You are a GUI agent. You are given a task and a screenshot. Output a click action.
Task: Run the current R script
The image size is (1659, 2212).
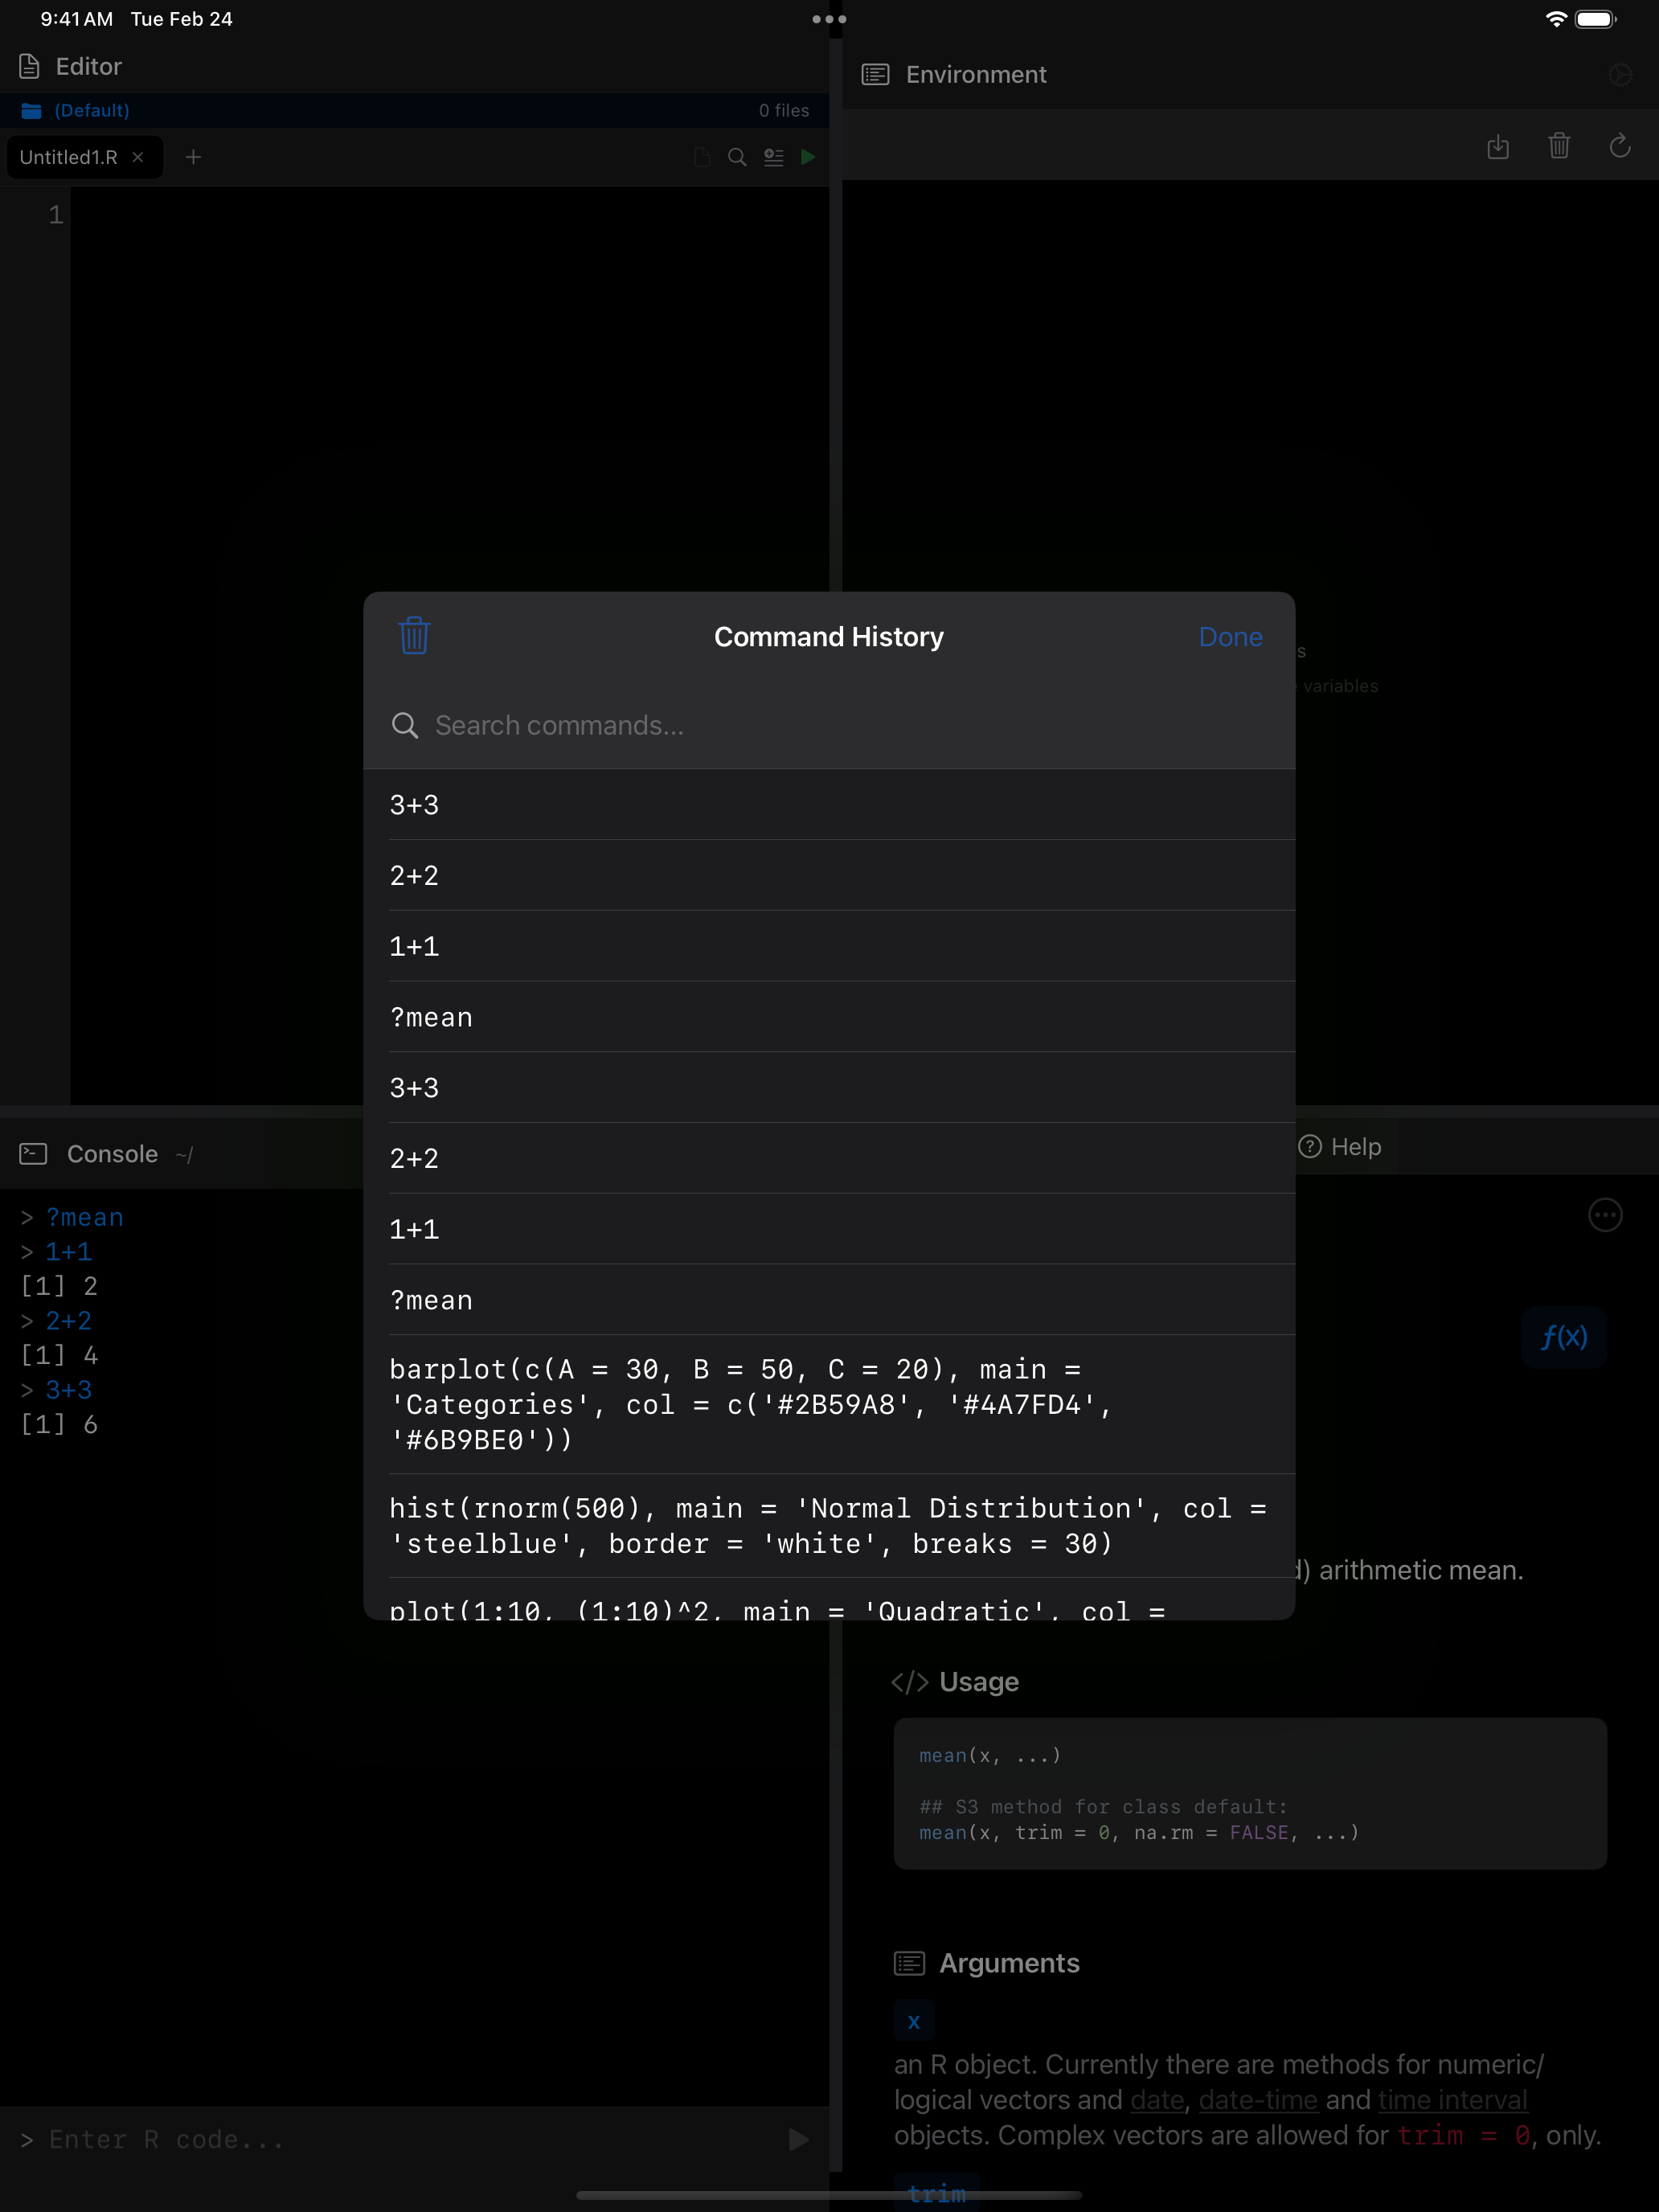tap(809, 157)
